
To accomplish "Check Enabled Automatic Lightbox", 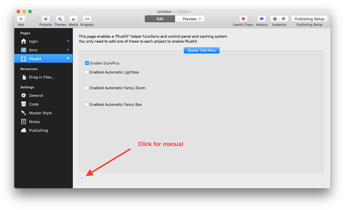I will pos(86,72).
